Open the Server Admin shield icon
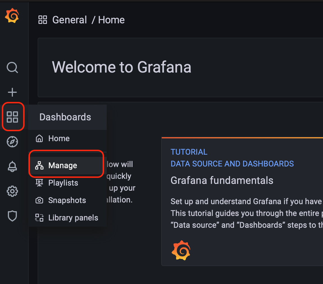This screenshot has width=323, height=284. point(12,216)
